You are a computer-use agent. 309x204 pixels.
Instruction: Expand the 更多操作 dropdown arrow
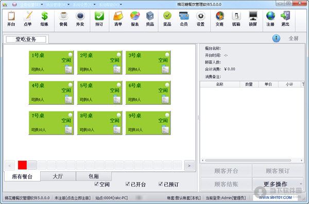301,184
